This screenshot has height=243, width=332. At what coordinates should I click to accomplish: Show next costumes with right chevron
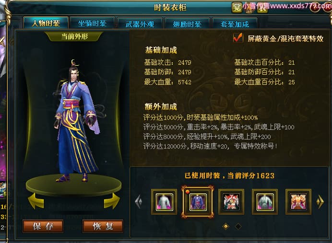(x=320, y=202)
